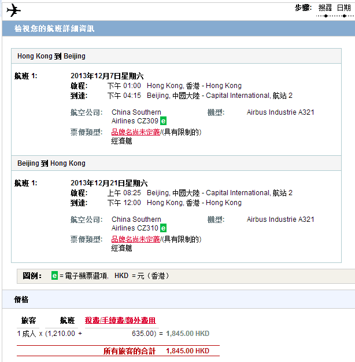Click the China Southern Airlines CZ309 text
355x362 pixels.
[136, 116]
